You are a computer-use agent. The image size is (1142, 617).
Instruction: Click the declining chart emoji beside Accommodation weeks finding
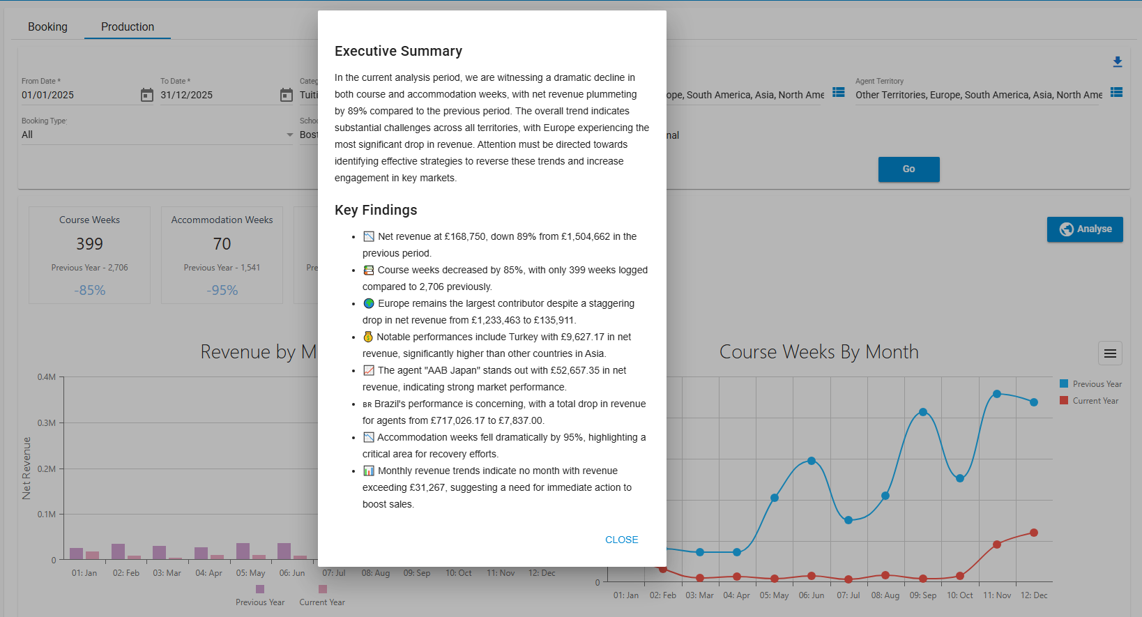pyautogui.click(x=369, y=437)
